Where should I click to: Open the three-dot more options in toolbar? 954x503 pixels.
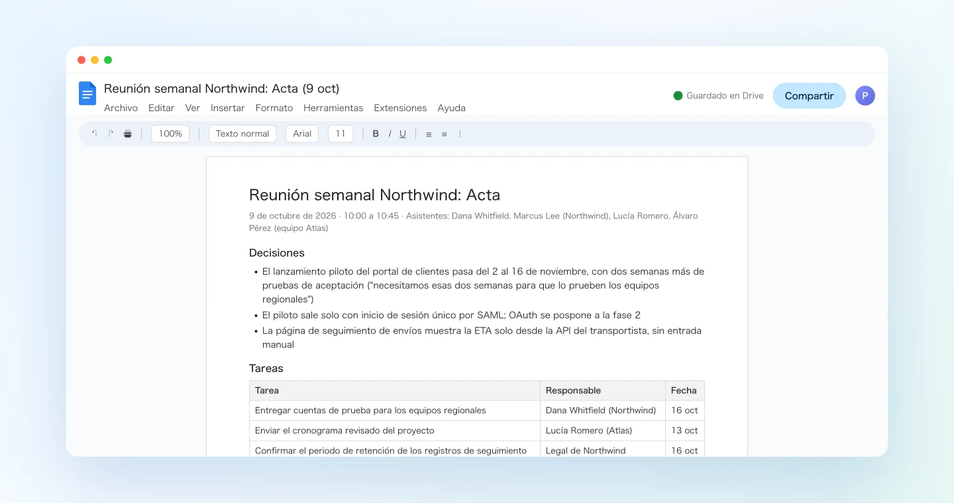[460, 134]
